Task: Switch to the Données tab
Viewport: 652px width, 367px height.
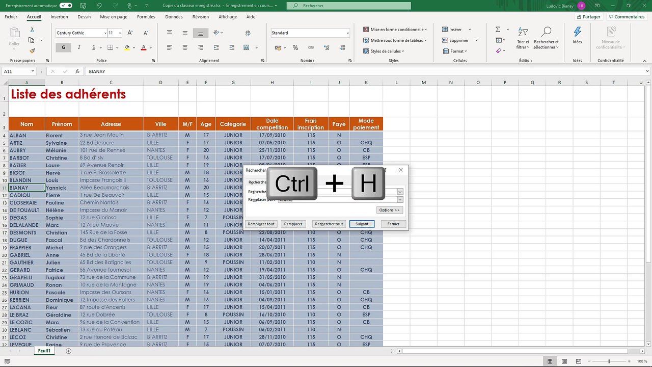Action: coord(174,17)
